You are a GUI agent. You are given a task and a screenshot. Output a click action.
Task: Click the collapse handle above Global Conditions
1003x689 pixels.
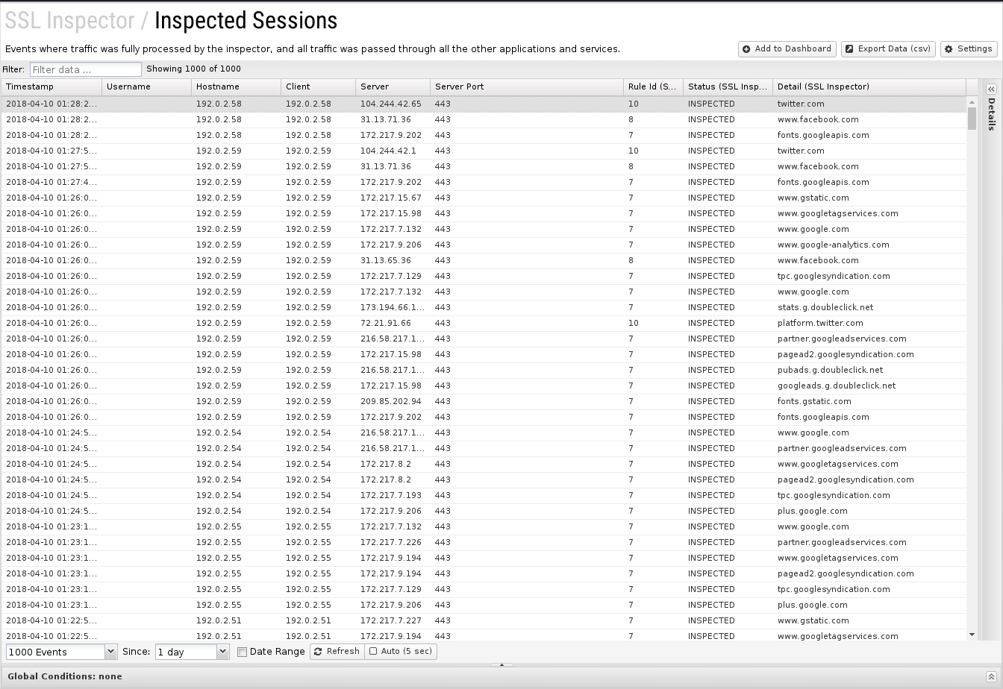(501, 664)
